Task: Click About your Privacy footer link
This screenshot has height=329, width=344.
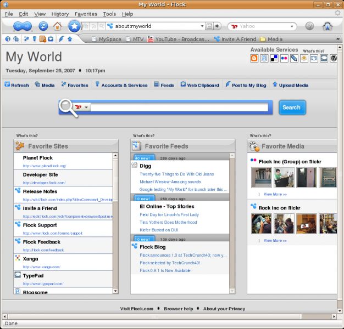Action: tap(224, 309)
